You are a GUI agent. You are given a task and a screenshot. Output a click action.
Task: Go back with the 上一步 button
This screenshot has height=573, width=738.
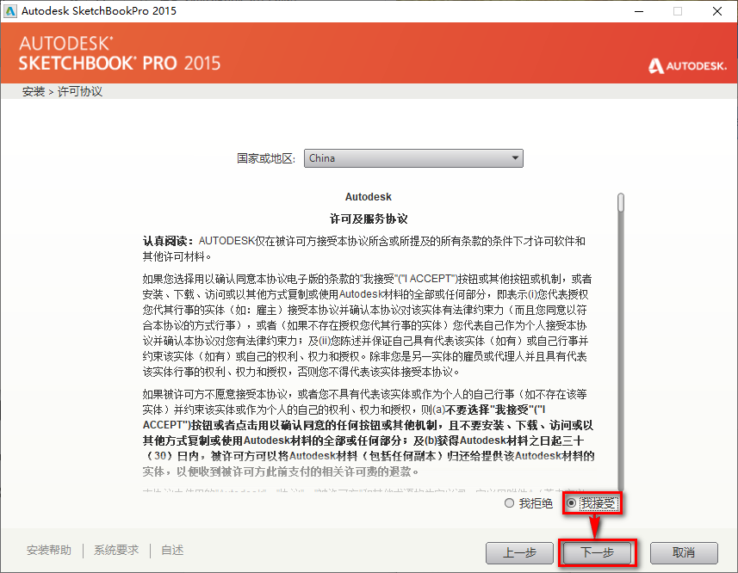point(519,552)
